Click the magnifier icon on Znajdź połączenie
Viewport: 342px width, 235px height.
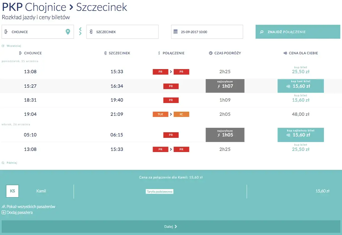click(x=262, y=32)
